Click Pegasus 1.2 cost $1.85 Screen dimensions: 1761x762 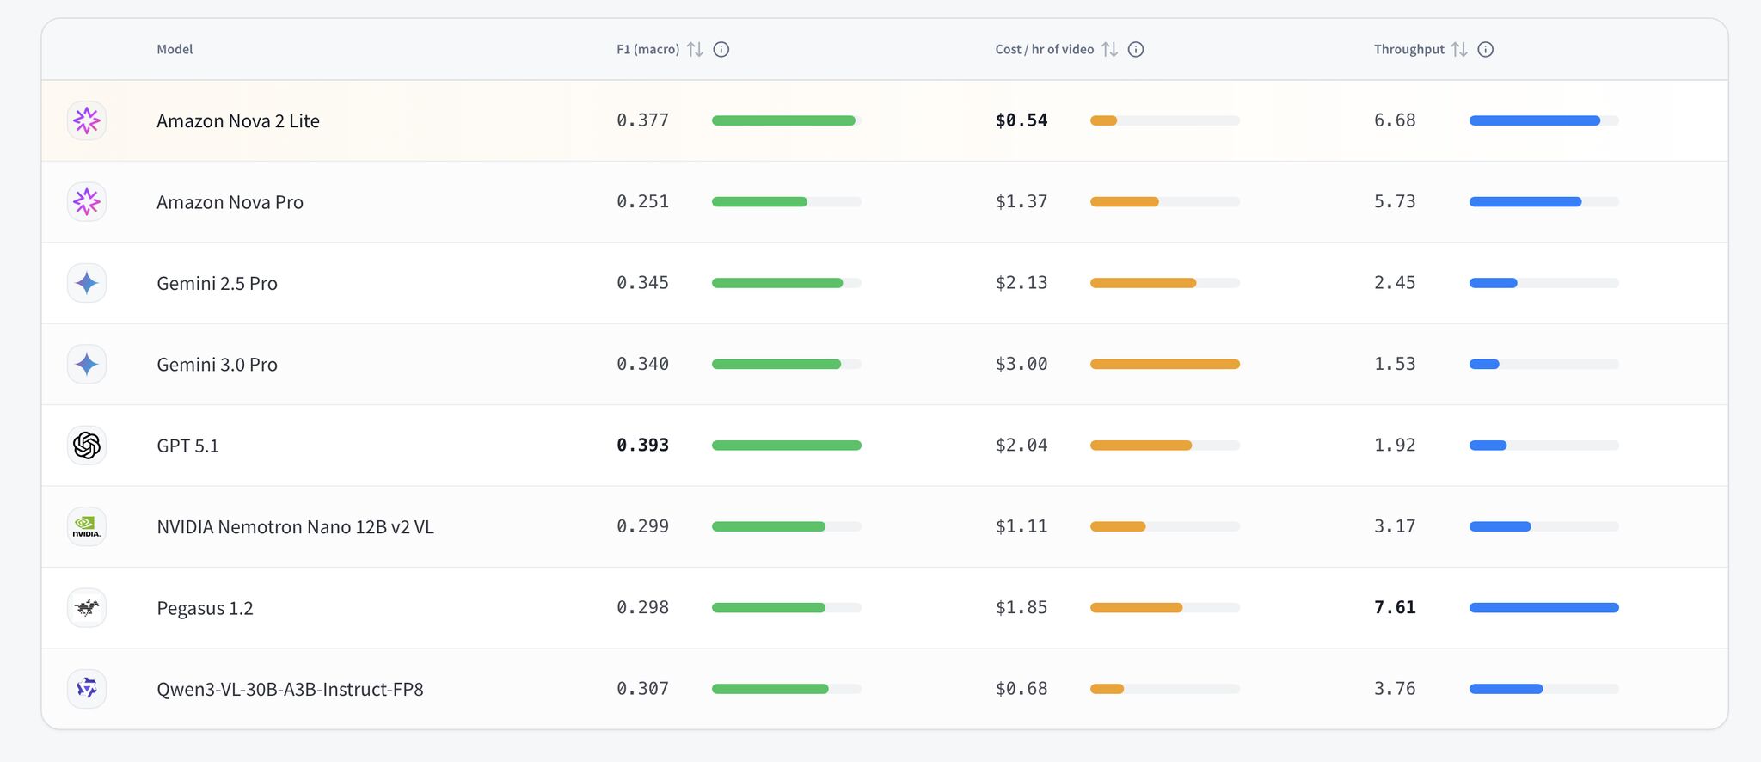(x=1022, y=607)
